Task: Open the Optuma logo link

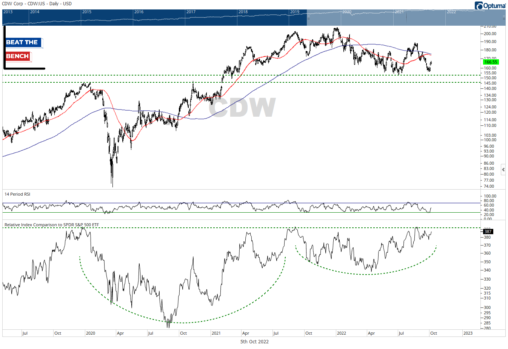Action: tap(490, 5)
